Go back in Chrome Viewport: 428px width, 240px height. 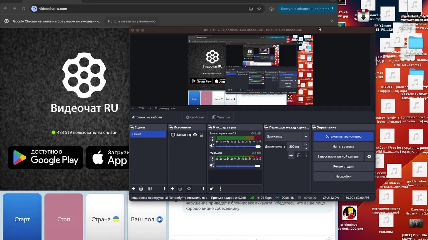[5, 9]
